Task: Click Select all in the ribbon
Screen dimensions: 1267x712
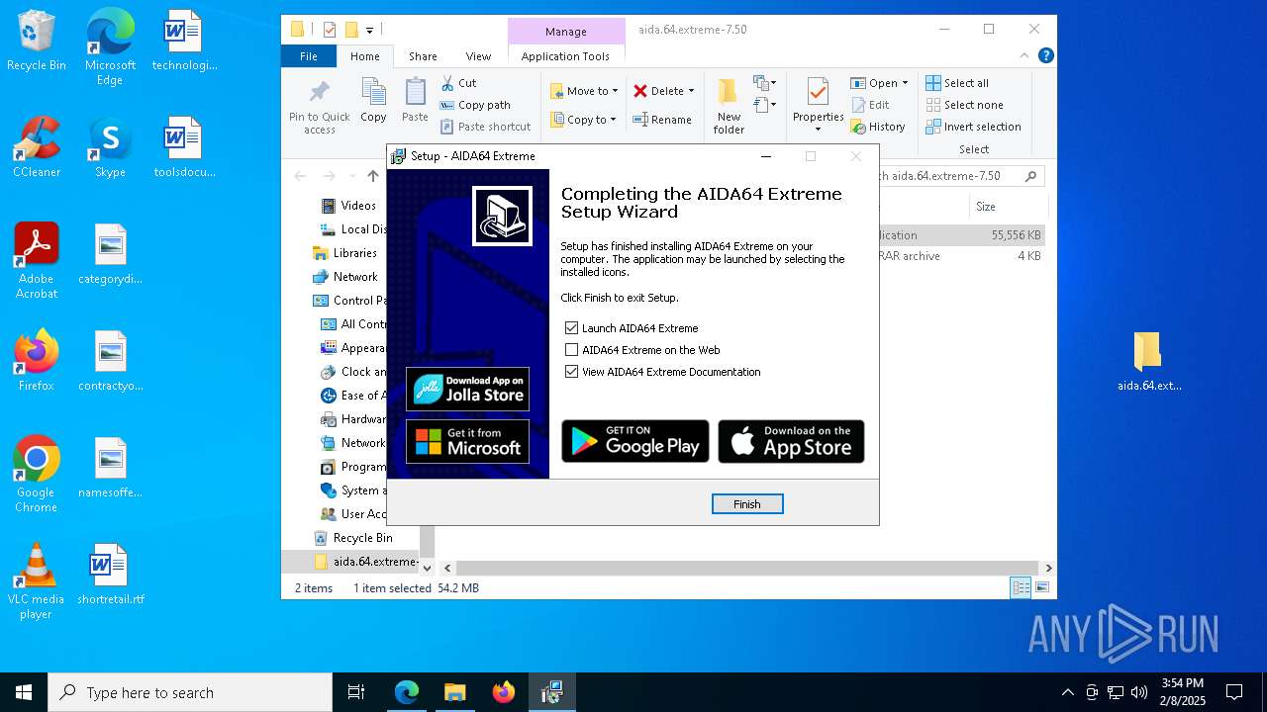Action: (957, 83)
